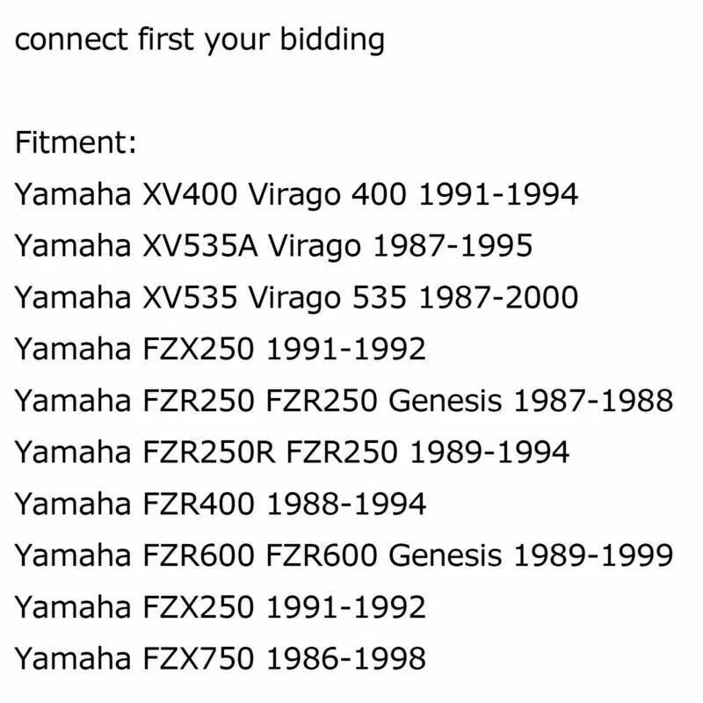
Task: Click the model name 'FZR400'
Action: tap(199, 504)
